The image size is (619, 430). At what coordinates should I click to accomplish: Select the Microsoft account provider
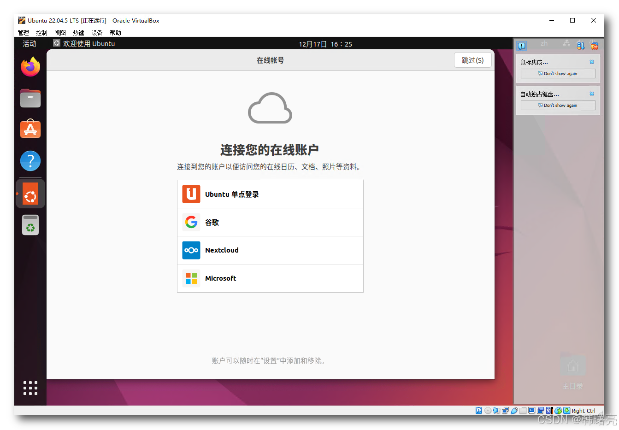click(270, 278)
